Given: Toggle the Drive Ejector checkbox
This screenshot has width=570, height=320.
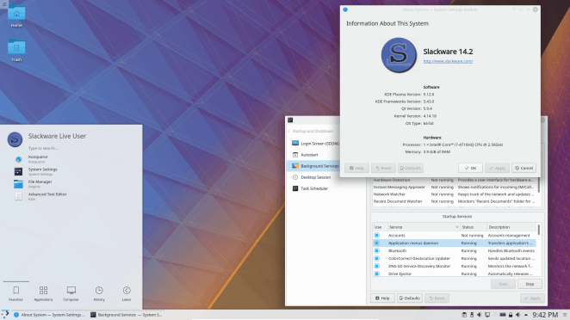Looking at the screenshot, I should point(377,274).
